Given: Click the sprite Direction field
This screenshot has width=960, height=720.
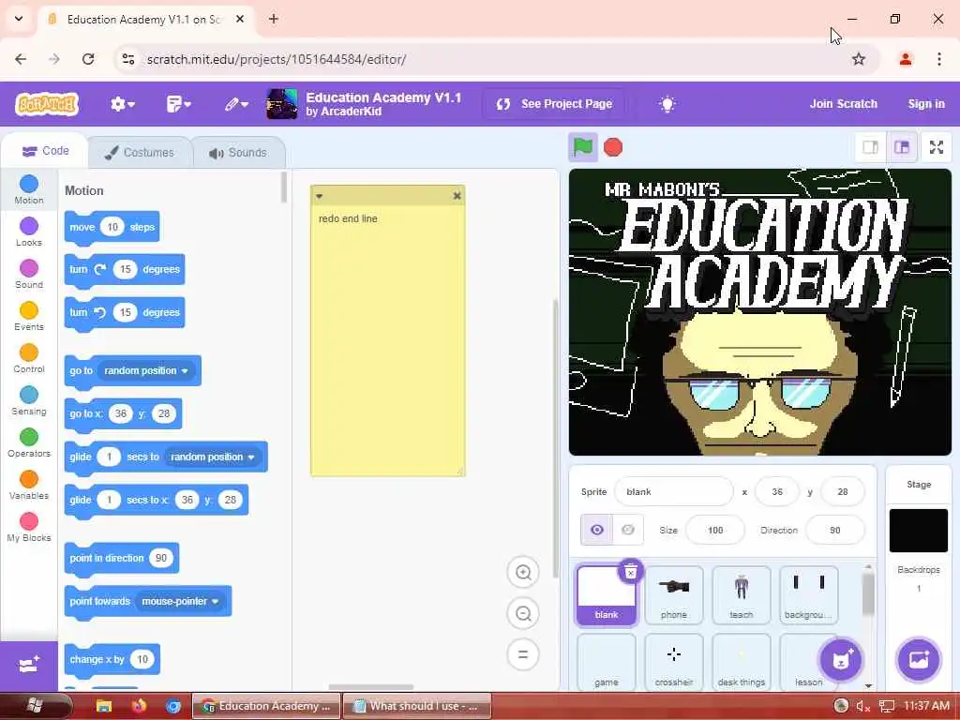Looking at the screenshot, I should (x=835, y=531).
